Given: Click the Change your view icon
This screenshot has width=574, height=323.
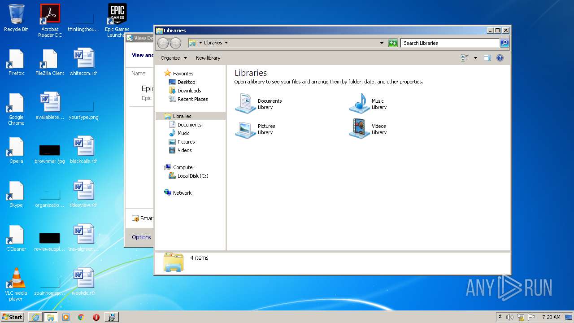Looking at the screenshot, I should point(465,58).
